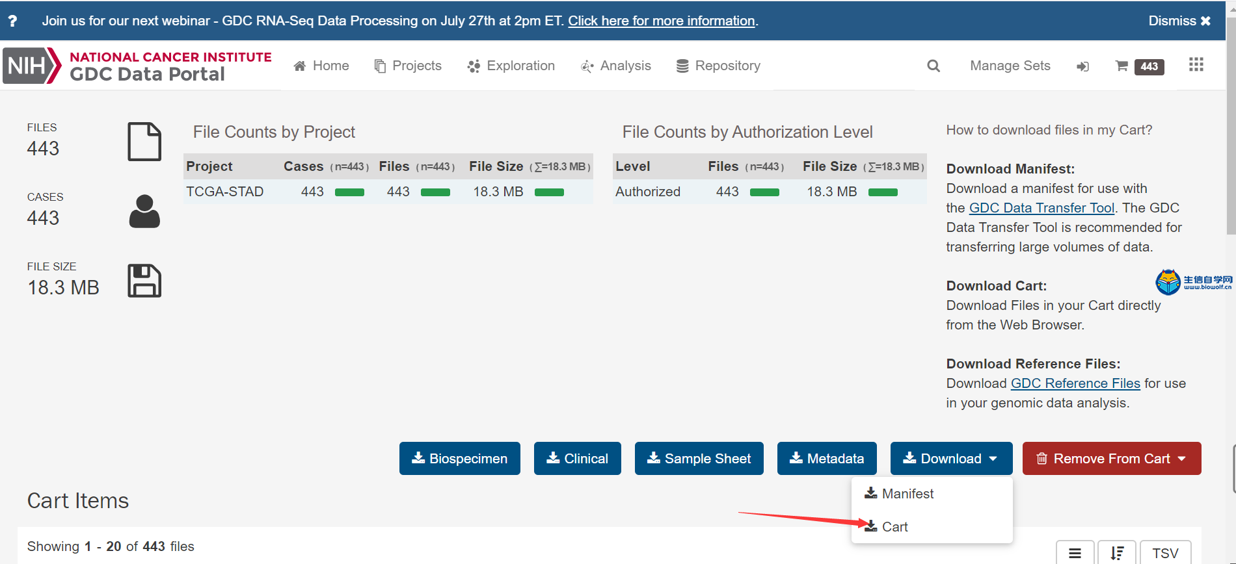Toggle the Download dropdown button
Screen dimensions: 1236x564
pyautogui.click(x=951, y=459)
